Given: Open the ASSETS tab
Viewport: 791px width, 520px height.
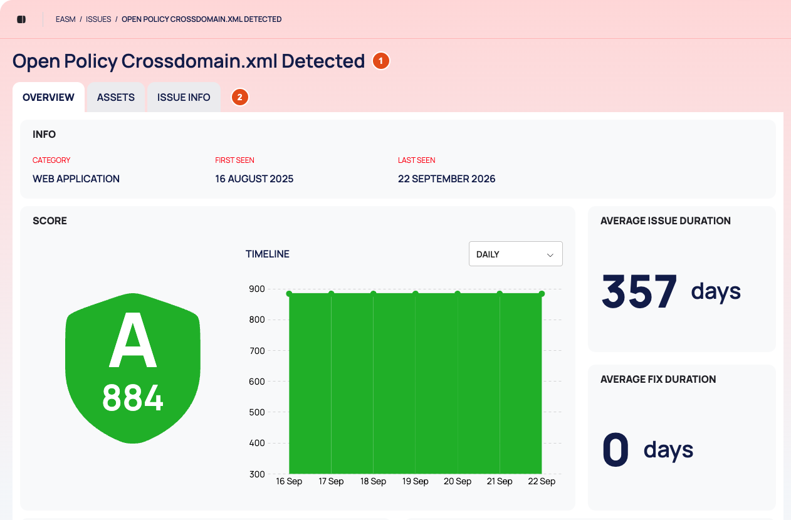Looking at the screenshot, I should 116,97.
